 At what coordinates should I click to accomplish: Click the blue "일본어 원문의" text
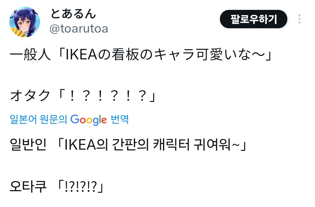38,120
